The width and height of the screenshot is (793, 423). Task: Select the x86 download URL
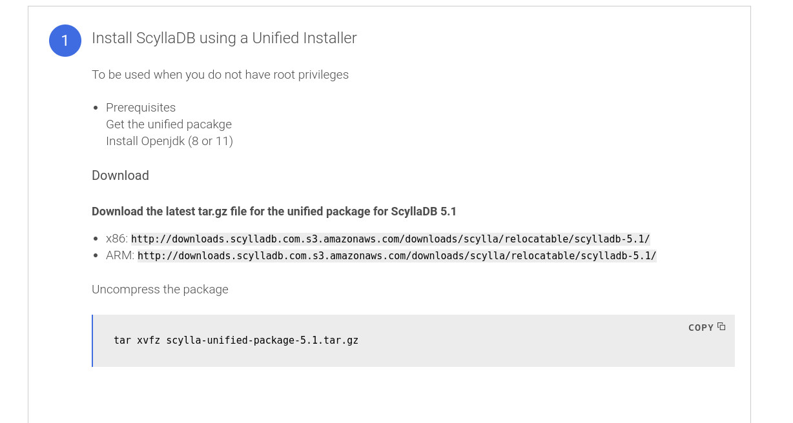click(390, 239)
